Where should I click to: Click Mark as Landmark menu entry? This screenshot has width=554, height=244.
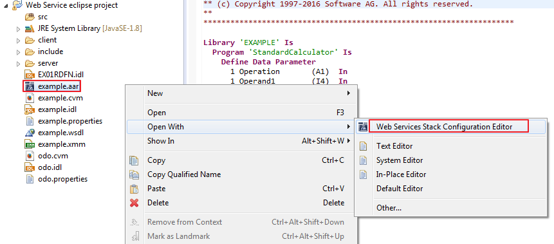[241, 236]
